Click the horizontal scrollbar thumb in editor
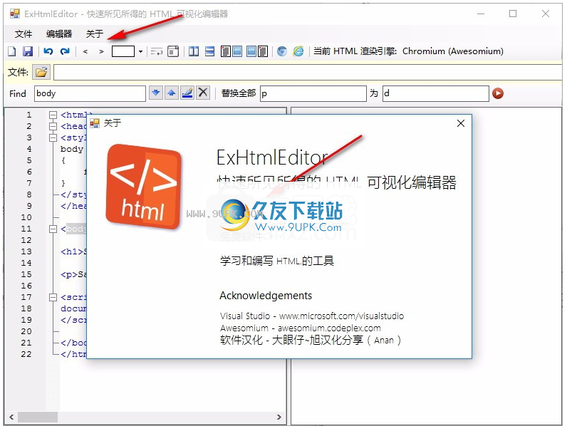This screenshot has height=431, width=567. tap(38, 417)
